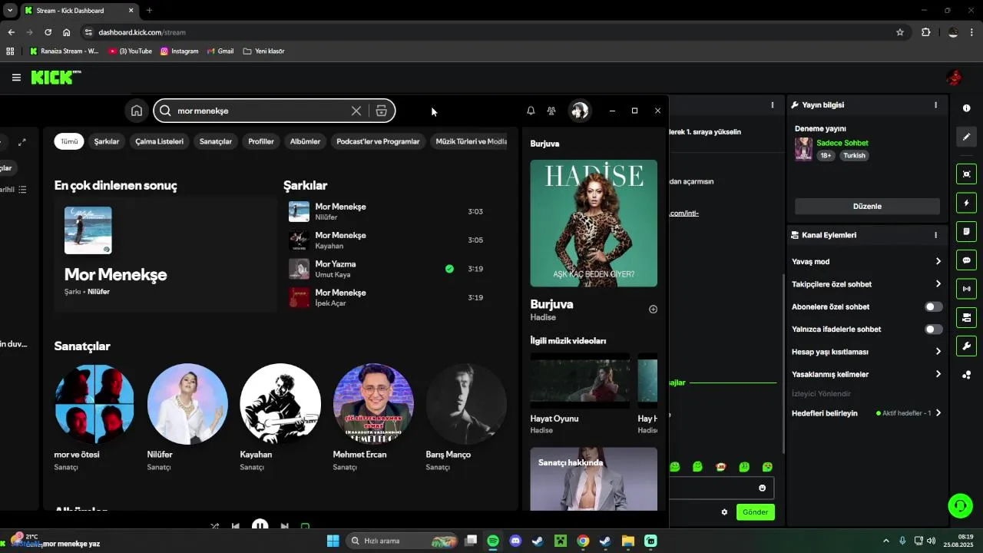Bookmark this page with the star icon
The height and width of the screenshot is (553, 983).
point(900,32)
